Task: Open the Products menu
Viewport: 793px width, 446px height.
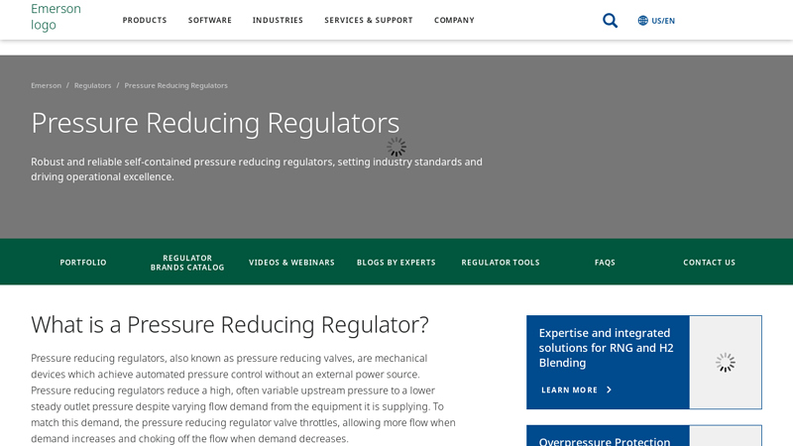Action: (x=145, y=20)
